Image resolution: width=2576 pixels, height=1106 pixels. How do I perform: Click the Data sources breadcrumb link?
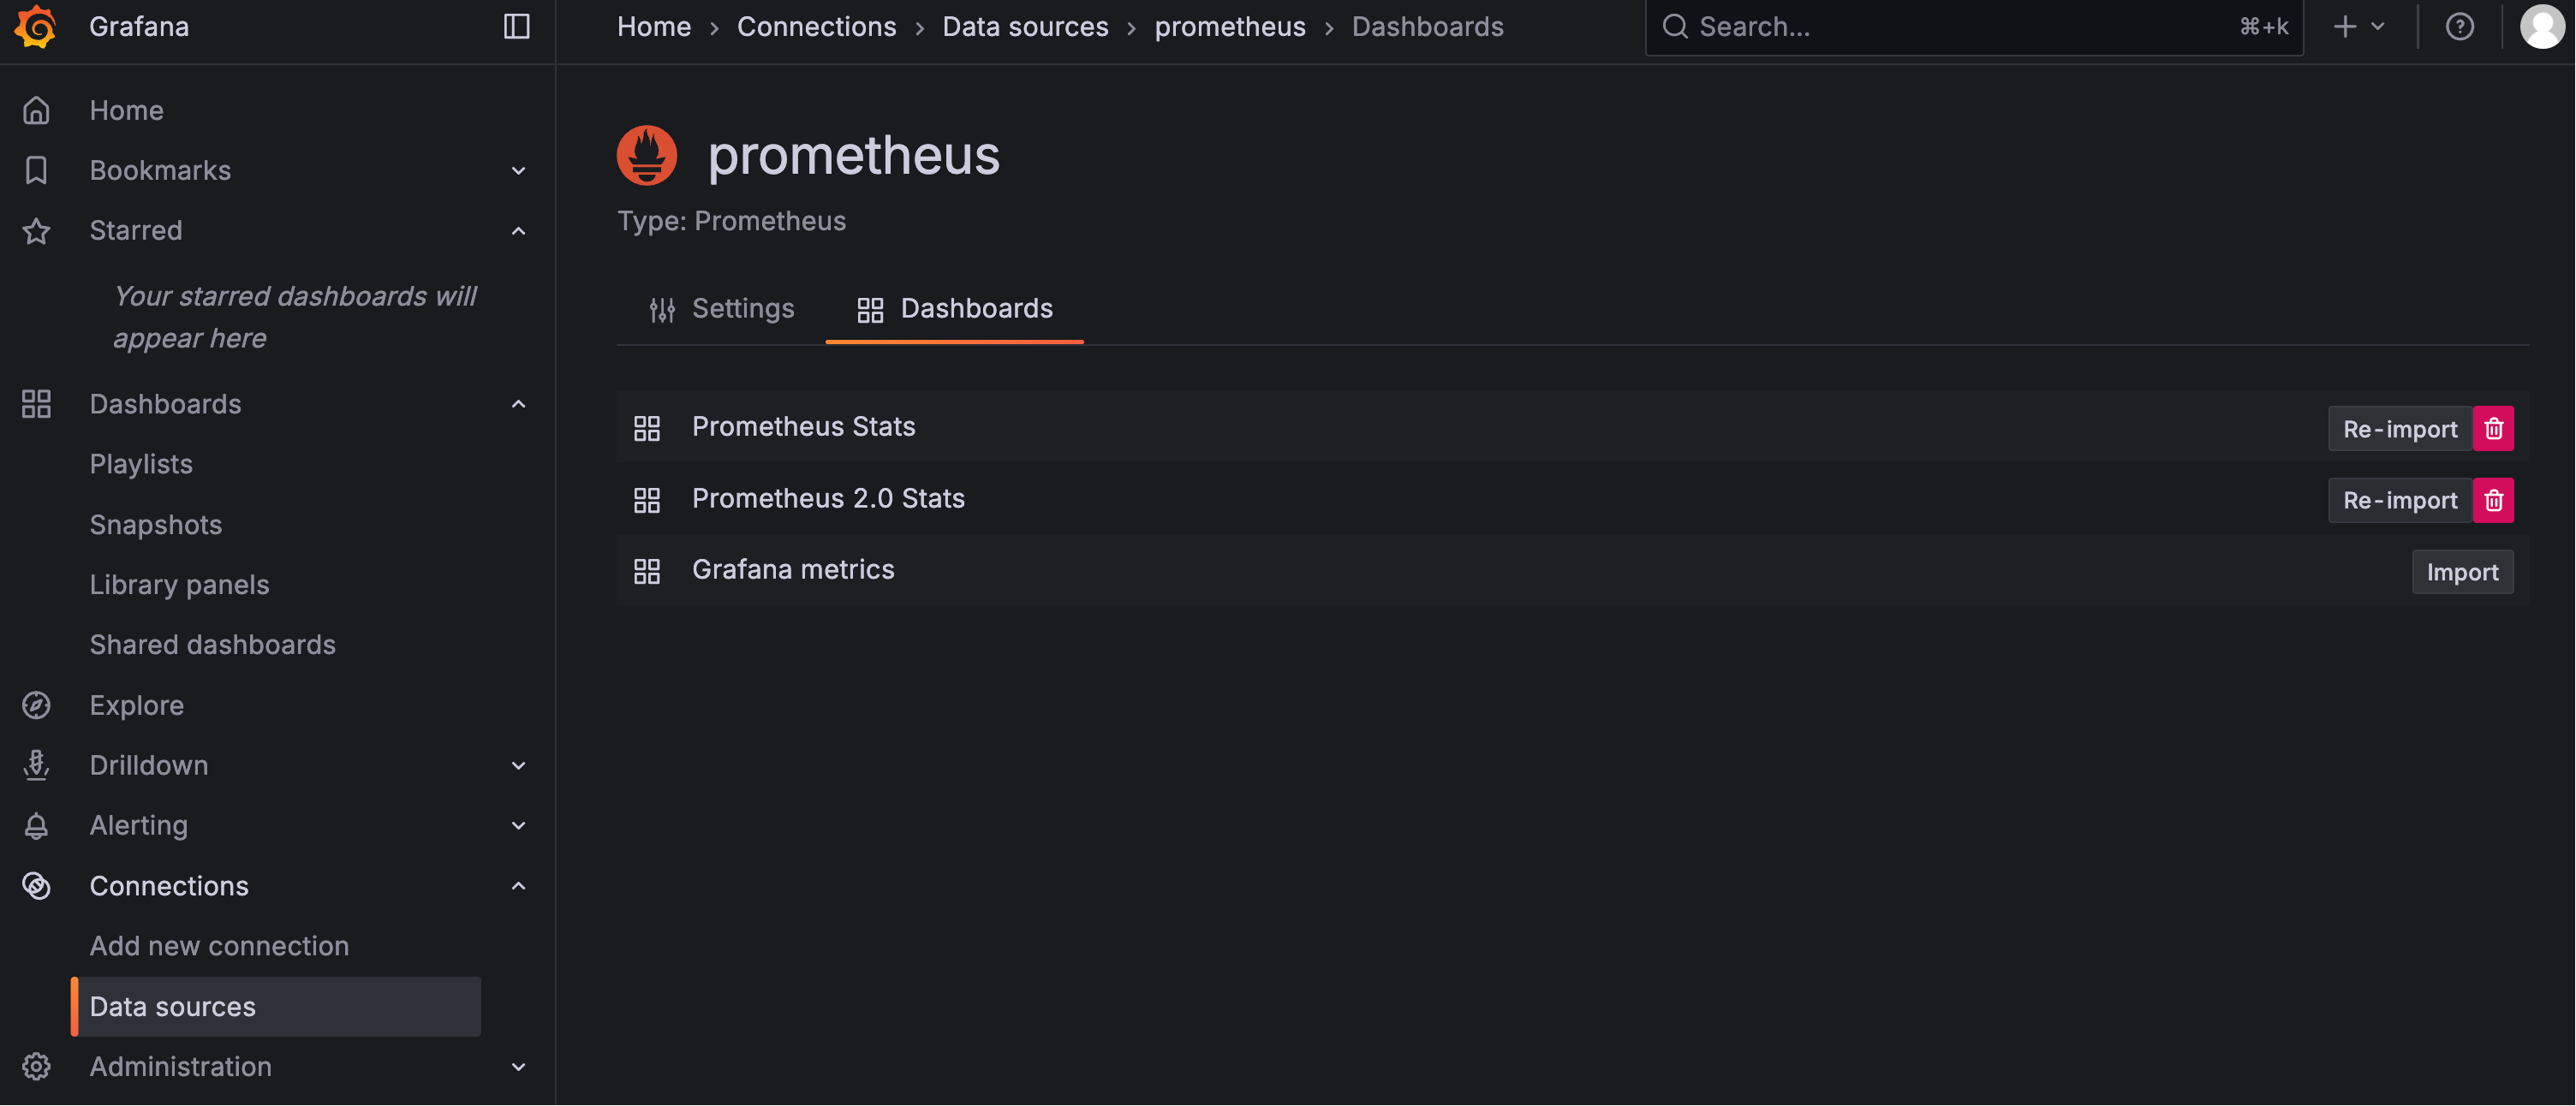coord(1025,27)
